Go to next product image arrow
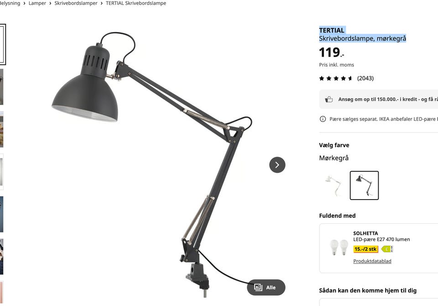Image resolution: width=438 pixels, height=306 pixels. pyautogui.click(x=277, y=165)
